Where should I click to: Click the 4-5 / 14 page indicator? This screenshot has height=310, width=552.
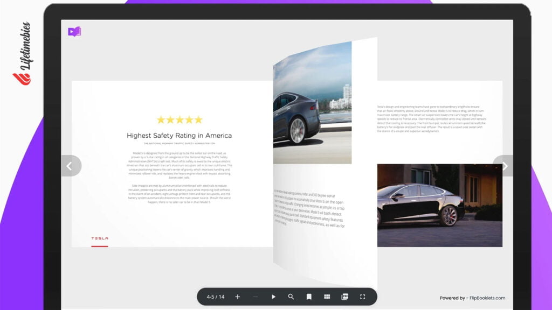[x=216, y=297]
